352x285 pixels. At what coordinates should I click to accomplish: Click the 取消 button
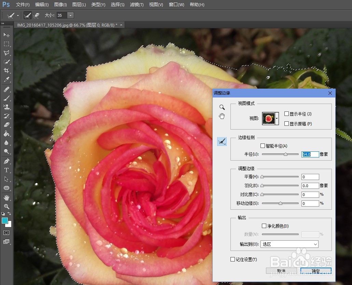pyautogui.click(x=281, y=271)
